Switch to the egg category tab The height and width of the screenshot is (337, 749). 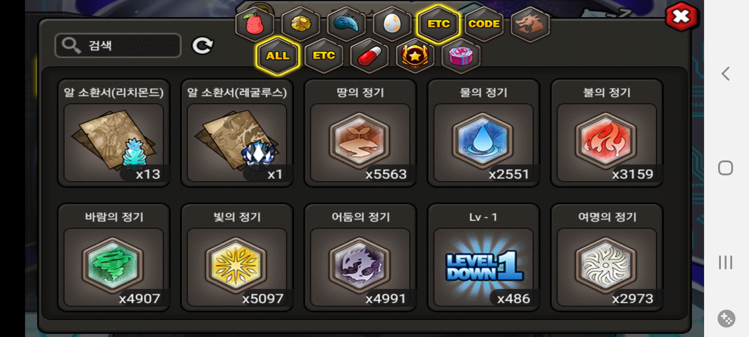pos(392,24)
